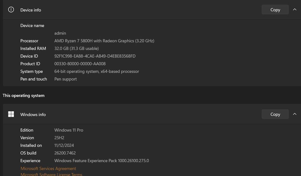
Task: Collapse the Device info section
Action: pos(295,10)
